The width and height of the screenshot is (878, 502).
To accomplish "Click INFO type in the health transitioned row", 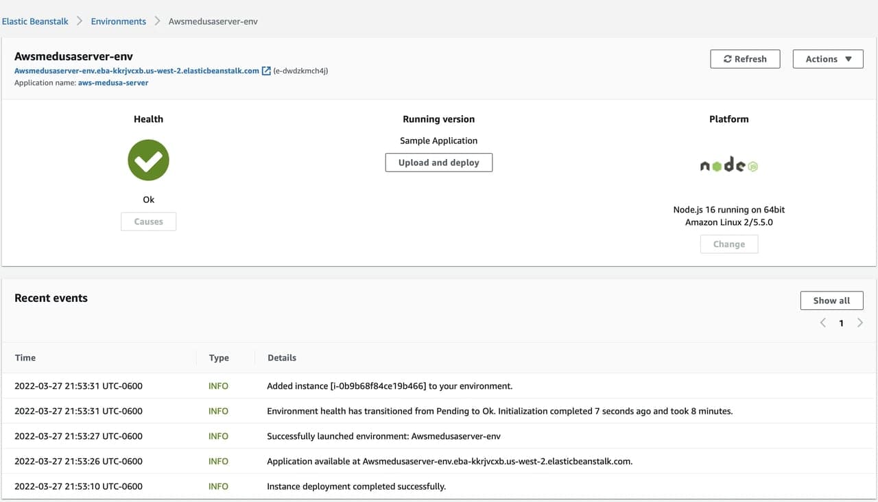I will pos(218,411).
